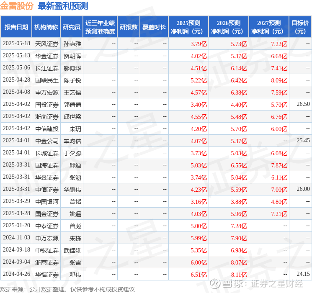312x293 pixels.
Task: Click institution 中信证券
Action: 47,189
